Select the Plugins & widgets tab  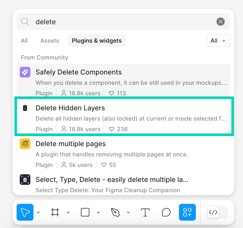(97, 41)
